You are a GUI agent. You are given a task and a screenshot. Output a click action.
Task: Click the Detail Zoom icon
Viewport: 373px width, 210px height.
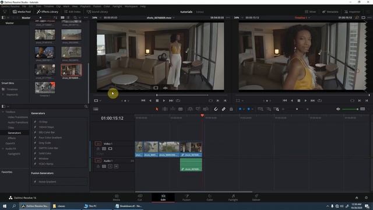click(x=269, y=109)
